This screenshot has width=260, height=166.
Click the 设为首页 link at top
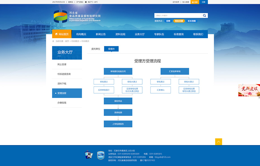point(176,2)
